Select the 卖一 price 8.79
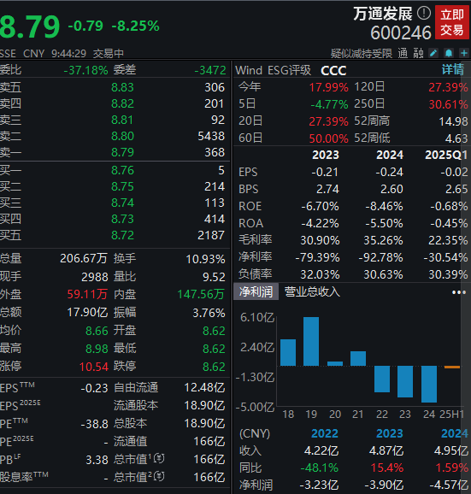Image resolution: width=471 pixels, height=494 pixels. 122,152
